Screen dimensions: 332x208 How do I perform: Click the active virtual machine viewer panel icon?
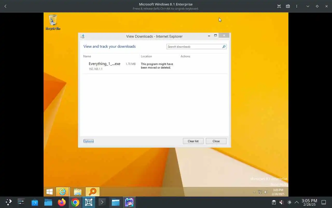[x=89, y=202]
